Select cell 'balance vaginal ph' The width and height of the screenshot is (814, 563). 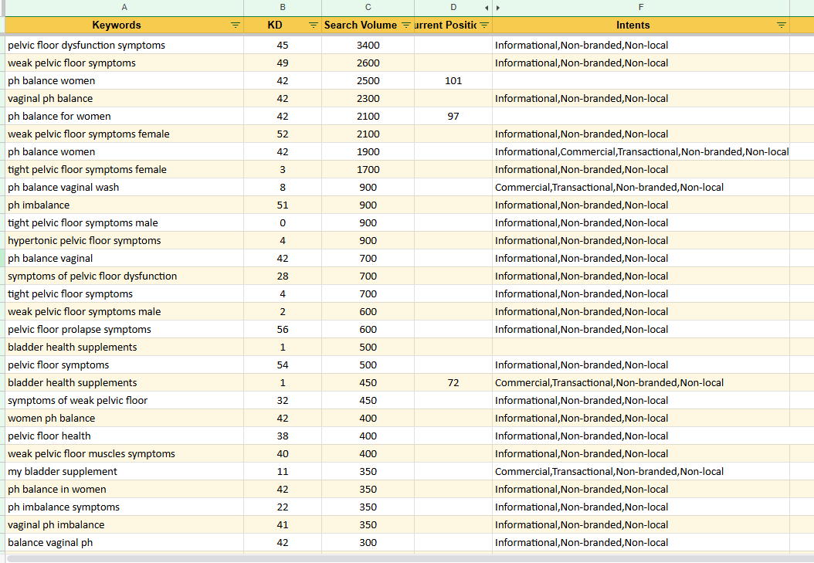point(124,543)
